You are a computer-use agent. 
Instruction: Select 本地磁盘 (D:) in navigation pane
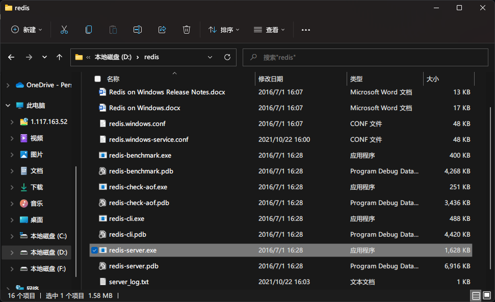[48, 253]
